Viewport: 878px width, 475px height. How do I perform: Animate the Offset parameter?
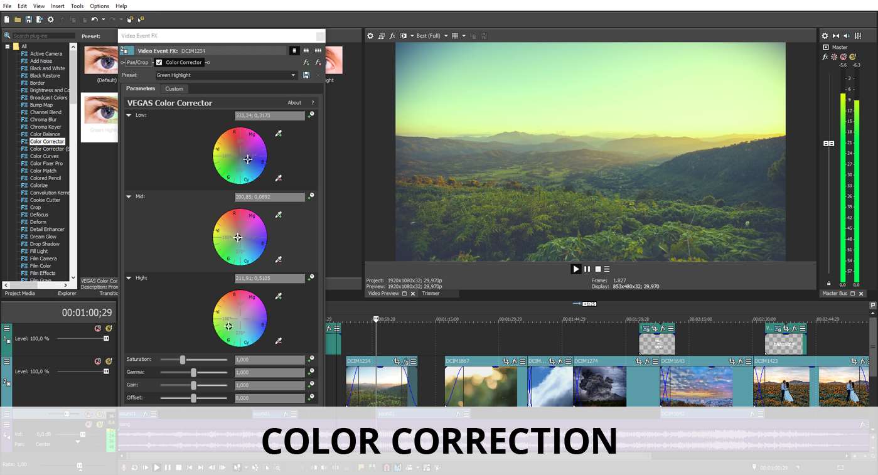(x=311, y=398)
